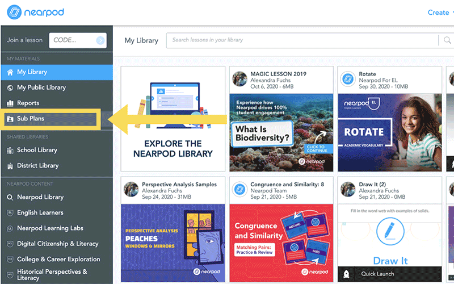Click the Rotate lesson Nearpod avatar icon
This screenshot has width=454, height=284.
[348, 79]
